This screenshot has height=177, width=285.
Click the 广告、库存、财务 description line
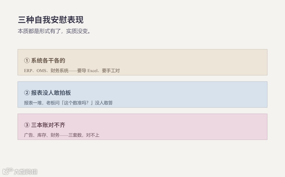(62, 135)
